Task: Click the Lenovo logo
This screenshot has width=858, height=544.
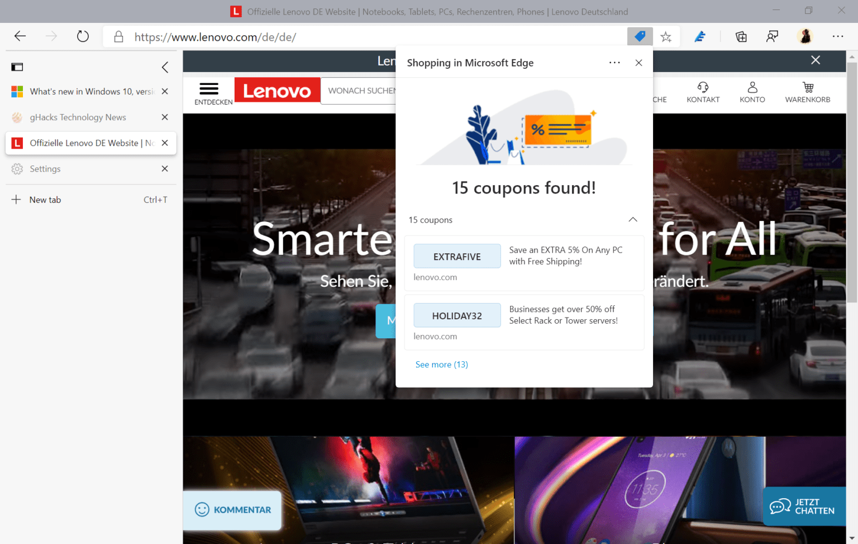Action: (277, 90)
